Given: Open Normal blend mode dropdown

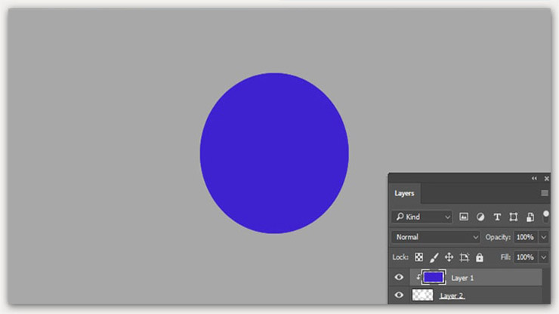Looking at the screenshot, I should coord(436,237).
